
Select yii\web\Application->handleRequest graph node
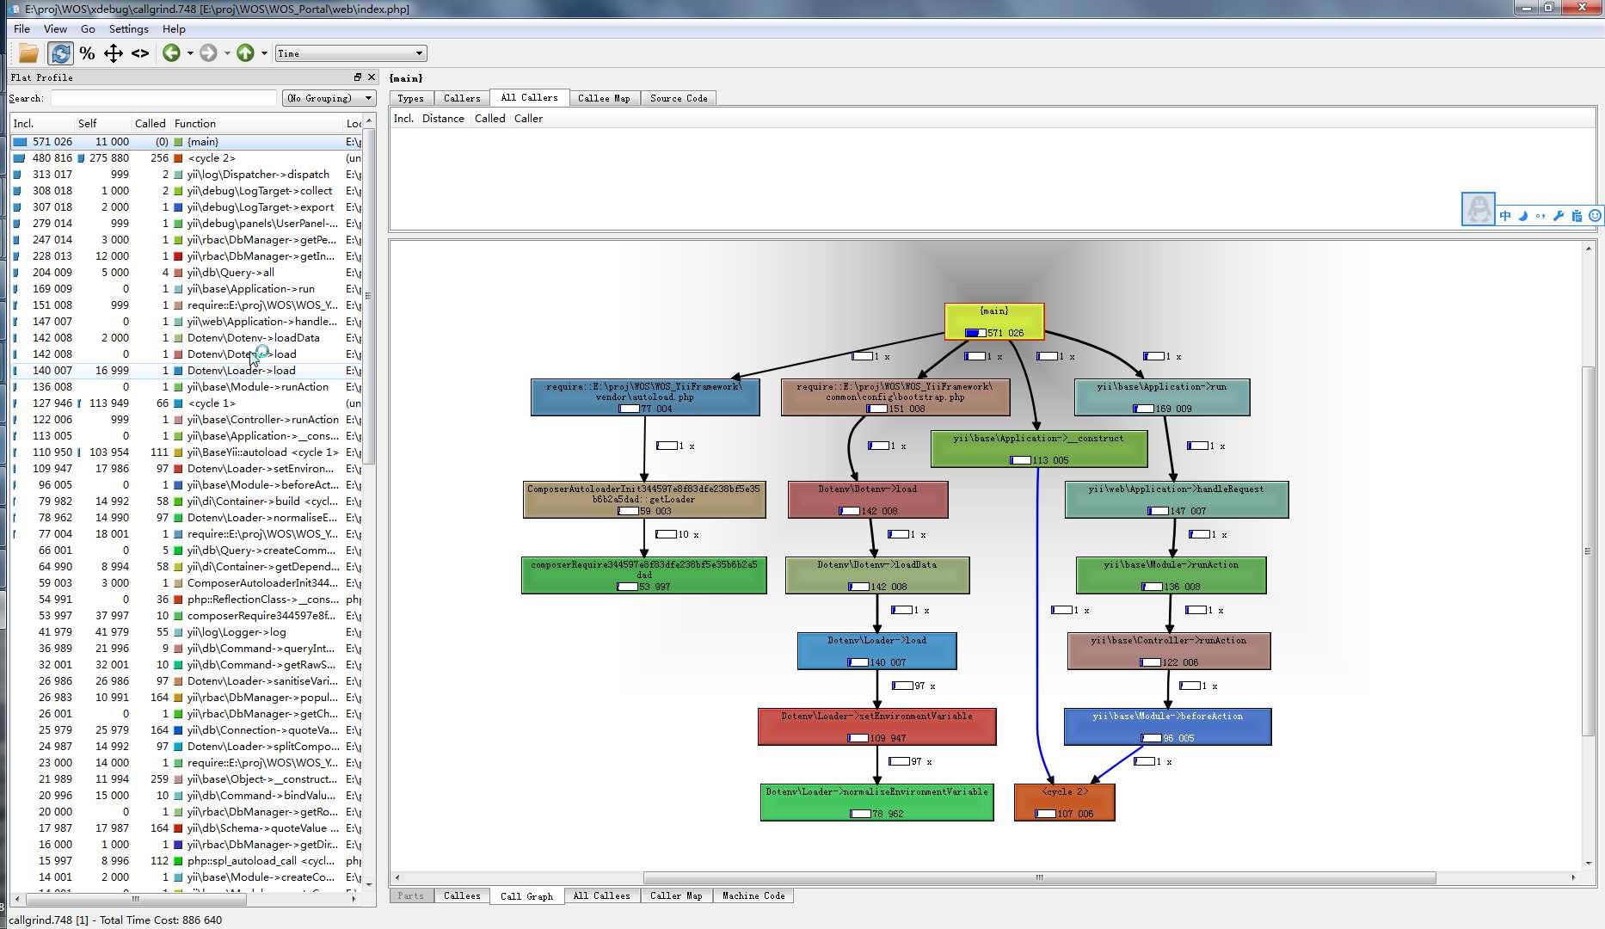pos(1176,500)
